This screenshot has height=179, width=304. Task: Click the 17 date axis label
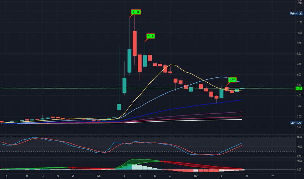pos(155,176)
